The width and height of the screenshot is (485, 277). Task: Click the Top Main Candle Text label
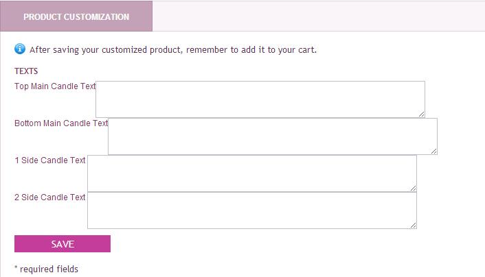tap(55, 86)
